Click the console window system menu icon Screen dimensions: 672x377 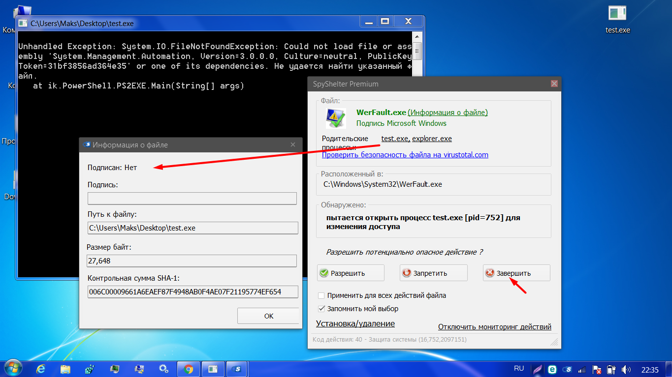23,23
